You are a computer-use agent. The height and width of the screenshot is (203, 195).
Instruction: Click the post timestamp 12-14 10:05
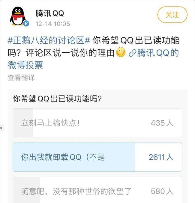click(x=53, y=24)
